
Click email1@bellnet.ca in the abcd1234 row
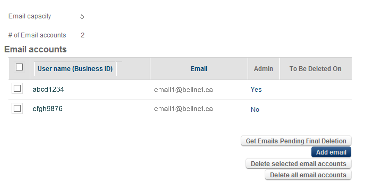click(x=183, y=90)
